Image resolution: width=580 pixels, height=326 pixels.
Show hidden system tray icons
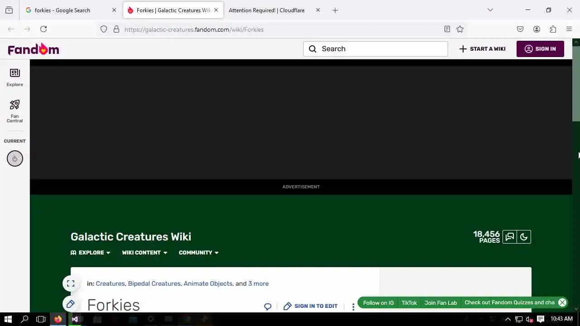[x=508, y=319]
